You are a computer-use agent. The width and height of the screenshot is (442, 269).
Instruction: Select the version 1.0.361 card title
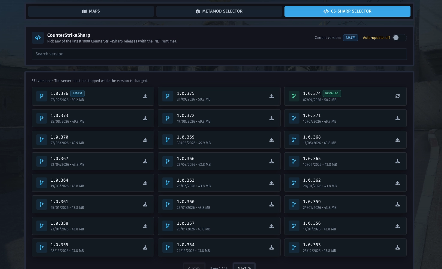(x=59, y=202)
